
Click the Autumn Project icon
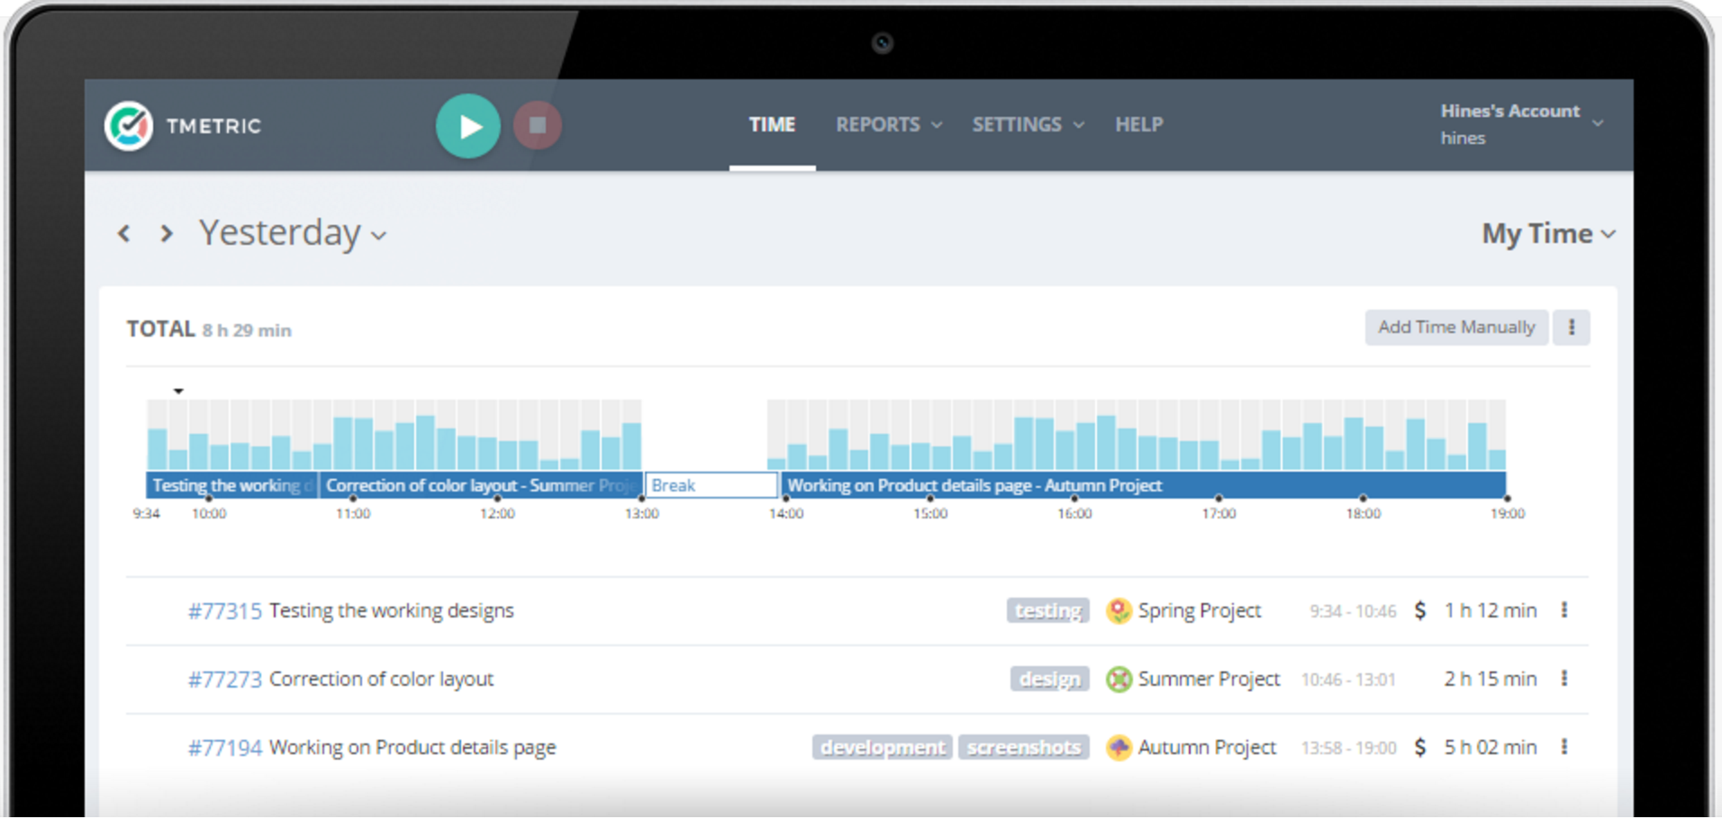click(x=1119, y=747)
